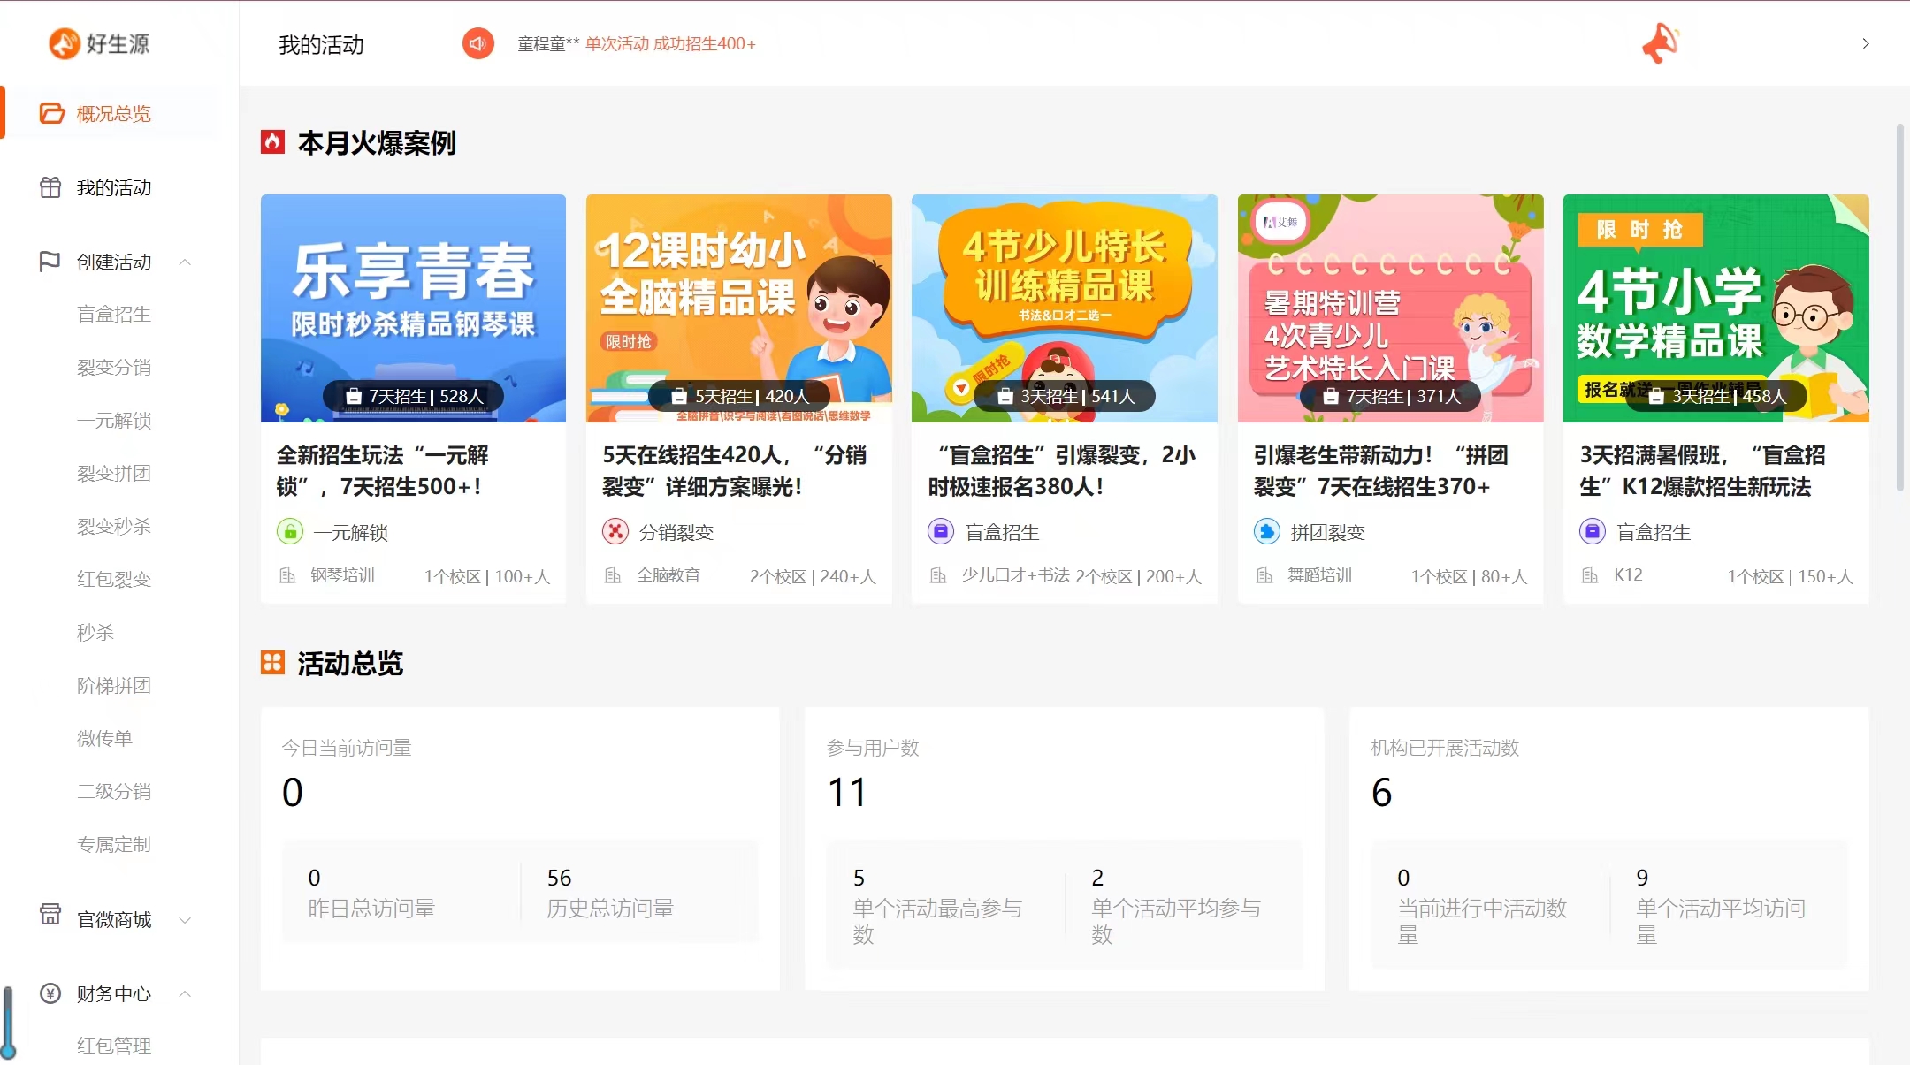Click purple 盲盒招生 icon under 少儿特长 card
This screenshot has height=1065, width=1910.
(941, 531)
